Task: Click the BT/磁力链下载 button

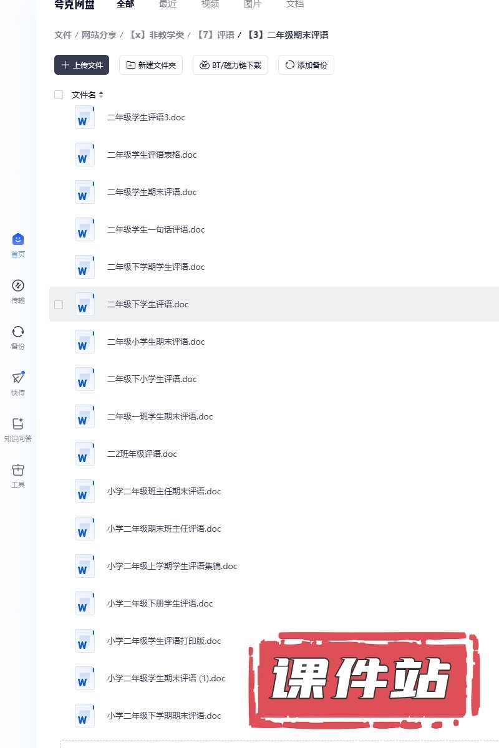Action: (x=230, y=65)
